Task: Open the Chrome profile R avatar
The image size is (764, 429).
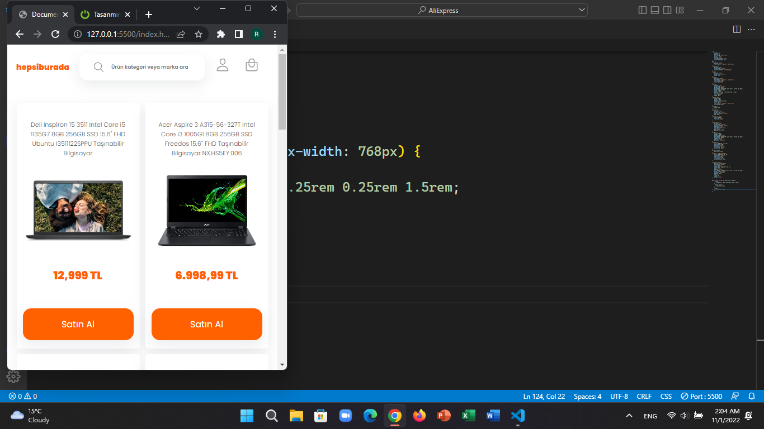Action: pyautogui.click(x=257, y=34)
